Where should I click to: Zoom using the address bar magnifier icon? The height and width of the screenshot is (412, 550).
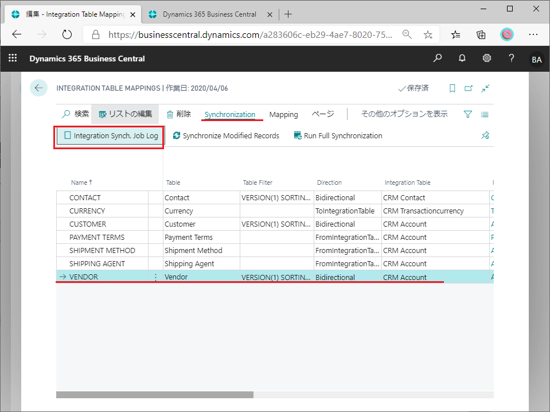click(407, 34)
